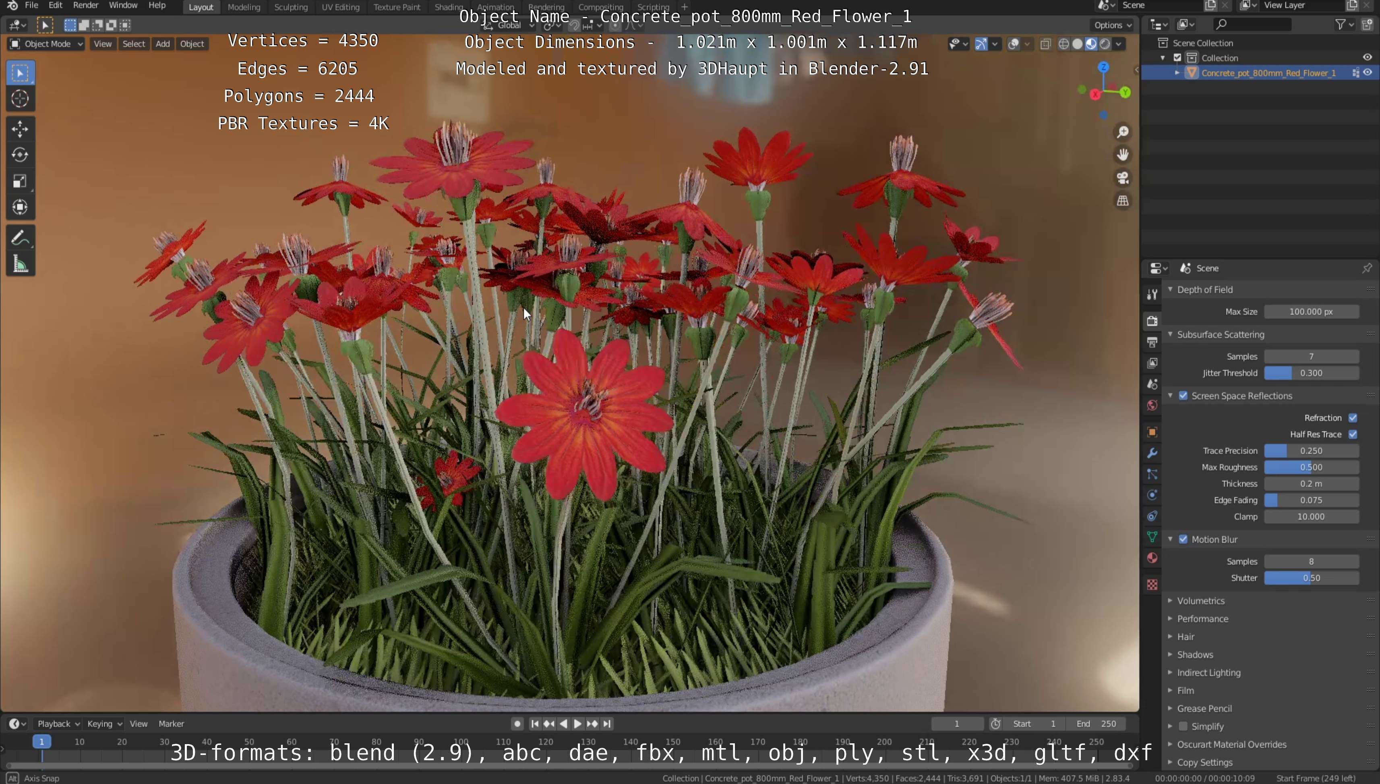Open World properties globe icon

(1152, 405)
